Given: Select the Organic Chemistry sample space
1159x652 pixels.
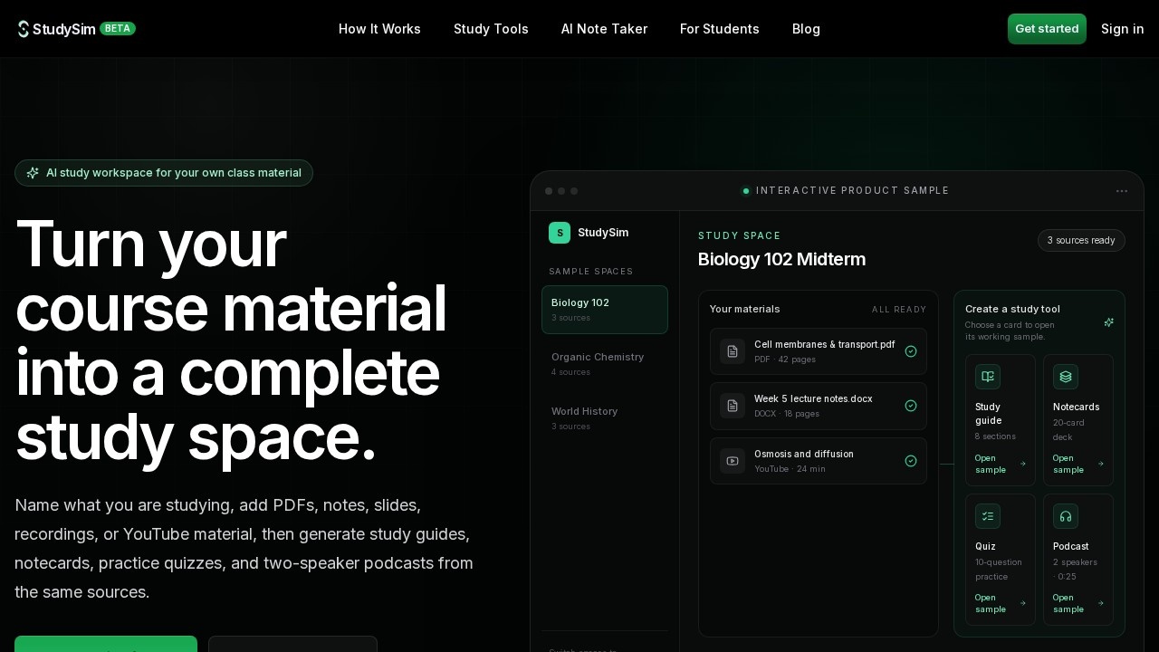Looking at the screenshot, I should [605, 364].
